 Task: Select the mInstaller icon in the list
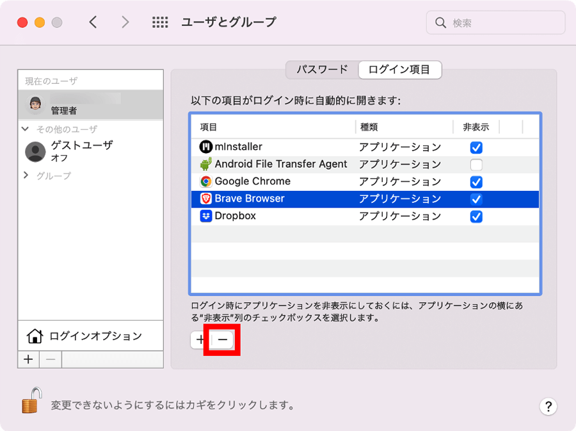point(205,147)
